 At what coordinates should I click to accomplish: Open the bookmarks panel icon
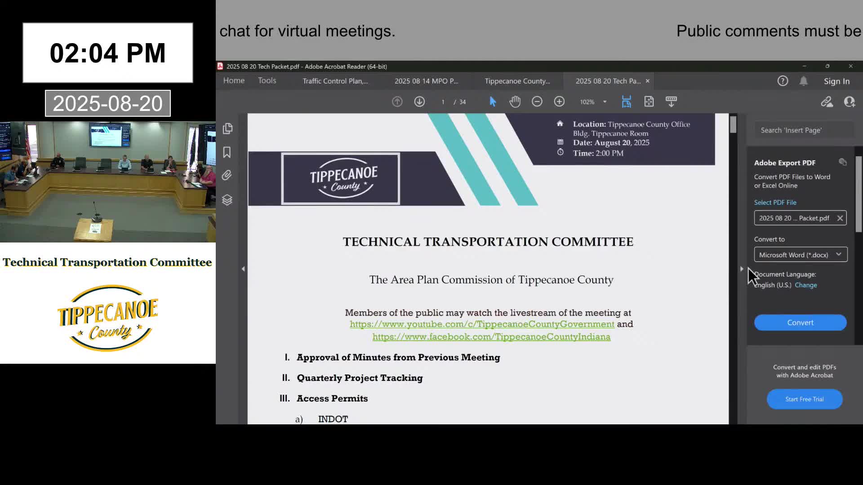(227, 153)
